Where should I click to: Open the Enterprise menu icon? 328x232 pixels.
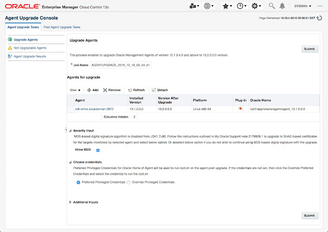click(x=194, y=6)
